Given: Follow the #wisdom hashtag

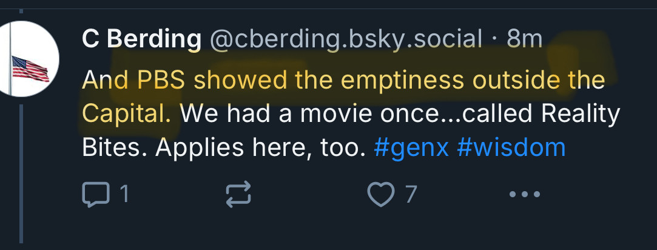Looking at the screenshot, I should coord(511,148).
